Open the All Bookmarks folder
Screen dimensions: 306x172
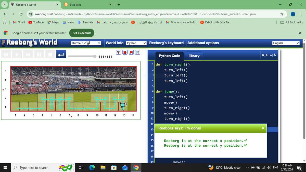coord(291,22)
